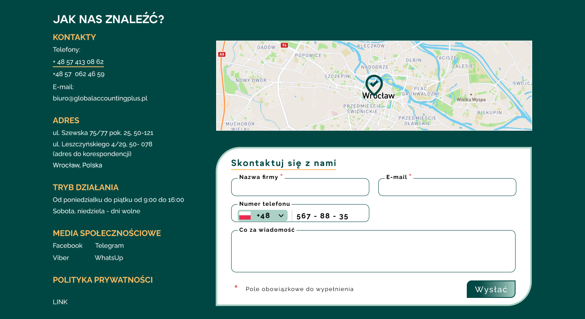The width and height of the screenshot is (585, 319).
Task: Open the Telegram link
Action: pyautogui.click(x=109, y=246)
